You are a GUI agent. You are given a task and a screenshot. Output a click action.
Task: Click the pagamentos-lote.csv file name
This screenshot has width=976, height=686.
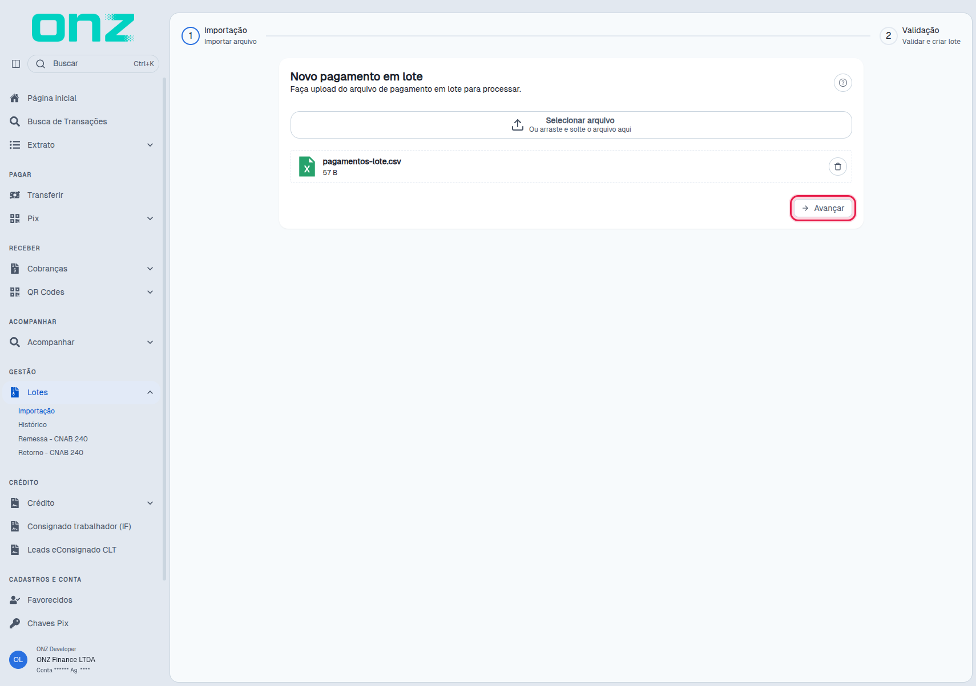point(362,161)
